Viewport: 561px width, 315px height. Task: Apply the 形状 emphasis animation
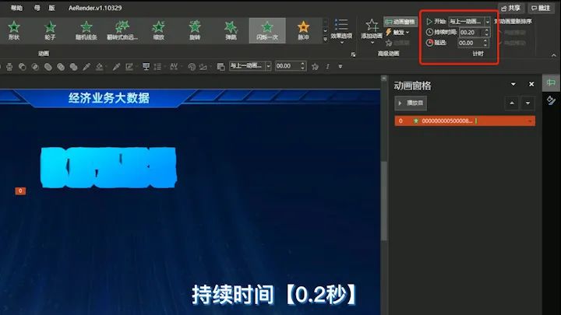pyautogui.click(x=14, y=30)
